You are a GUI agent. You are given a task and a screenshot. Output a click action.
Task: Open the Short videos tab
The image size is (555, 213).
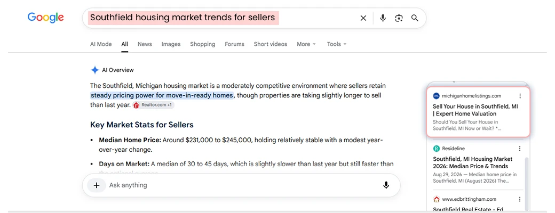271,44
